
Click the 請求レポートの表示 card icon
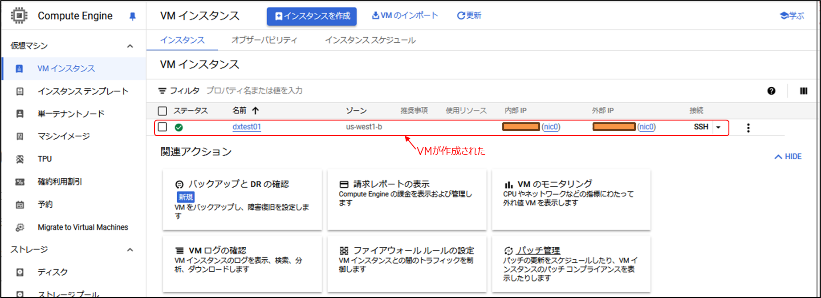(344, 184)
